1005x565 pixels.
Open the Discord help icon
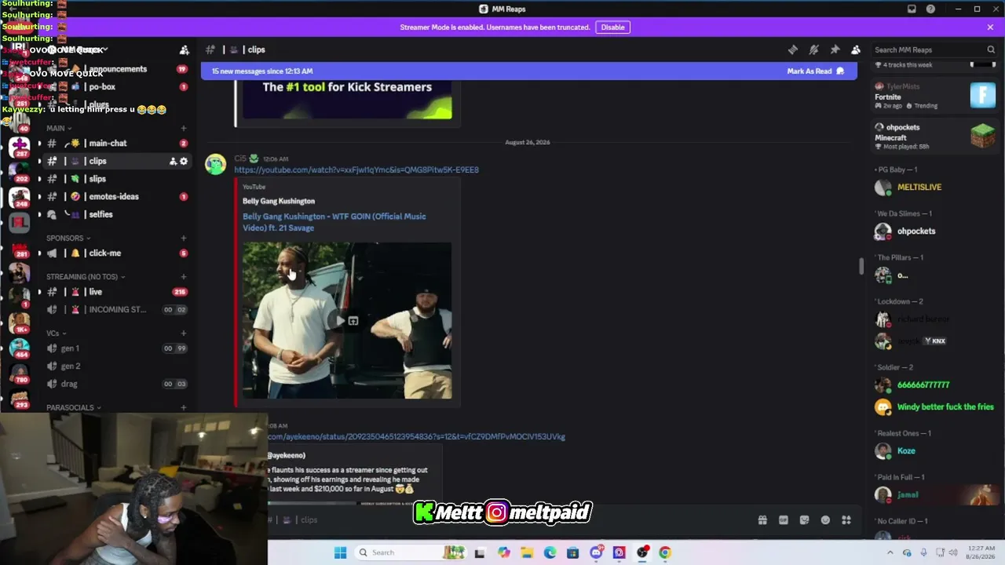930,9
